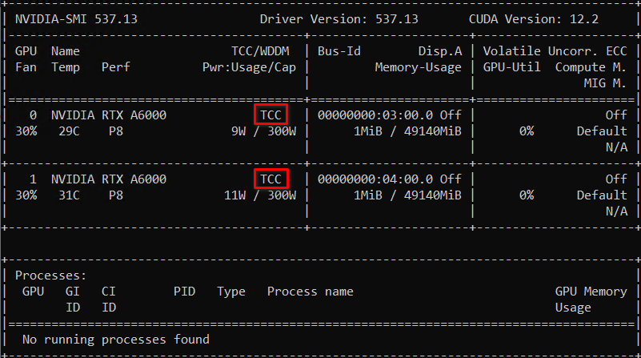Click the MIG M. column header
The width and height of the screenshot is (641, 358).
tap(605, 83)
